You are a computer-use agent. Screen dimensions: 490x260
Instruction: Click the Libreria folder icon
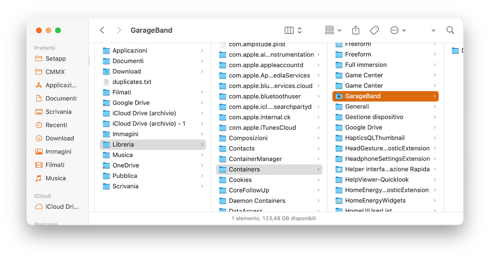pyautogui.click(x=106, y=144)
